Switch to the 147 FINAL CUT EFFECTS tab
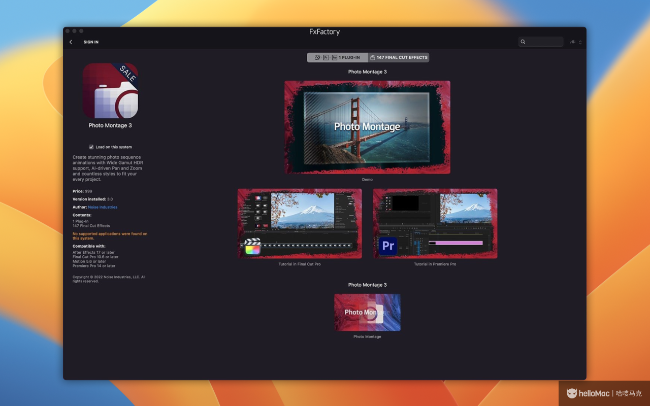This screenshot has height=406, width=650. click(399, 57)
